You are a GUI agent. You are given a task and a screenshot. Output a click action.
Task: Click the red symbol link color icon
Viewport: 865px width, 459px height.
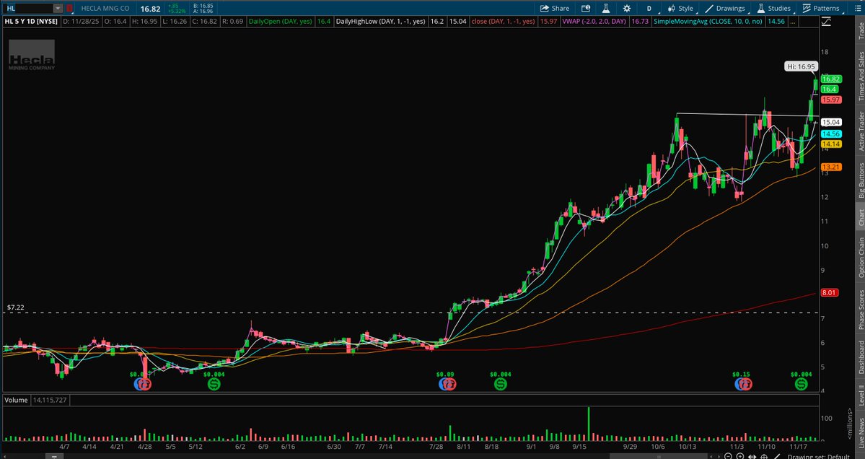69,8
